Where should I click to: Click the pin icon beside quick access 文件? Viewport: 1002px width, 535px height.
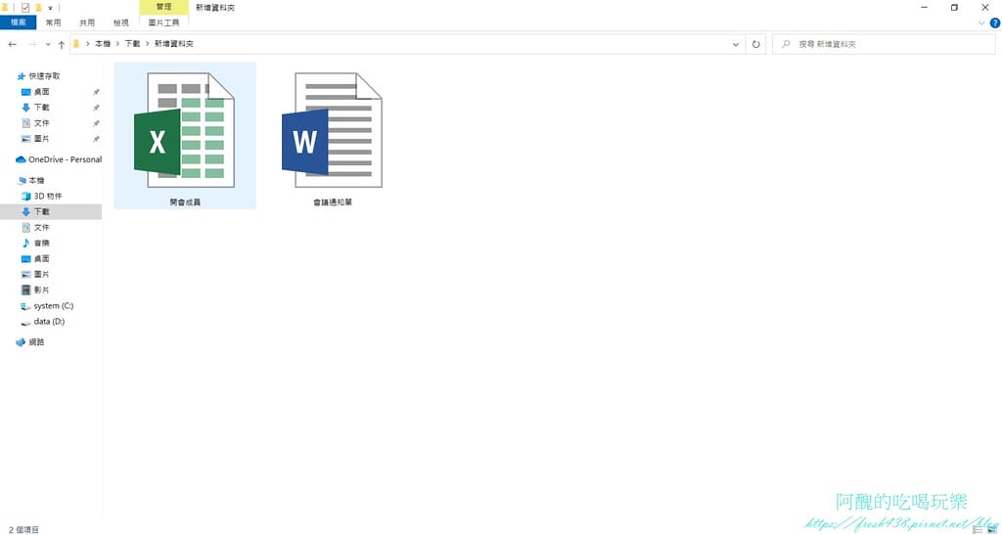[96, 123]
